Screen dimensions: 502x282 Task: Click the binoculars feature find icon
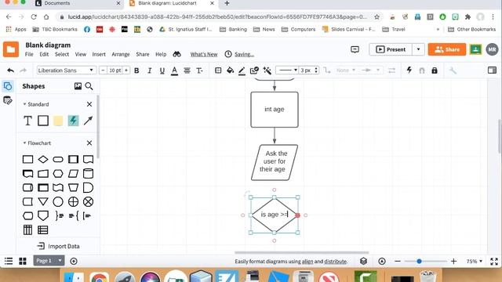coord(176,54)
